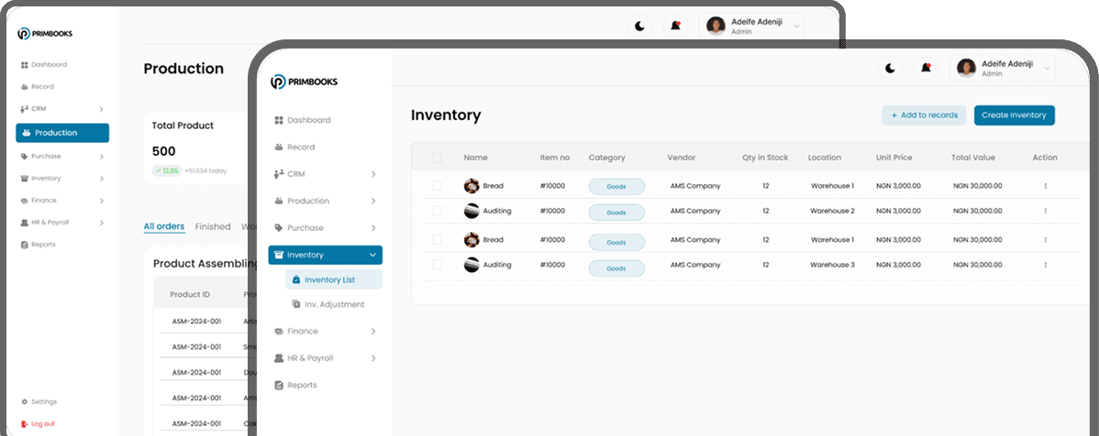The height and width of the screenshot is (436, 1099).
Task: Click Inventory List lock-bag icon
Action: [x=295, y=280]
